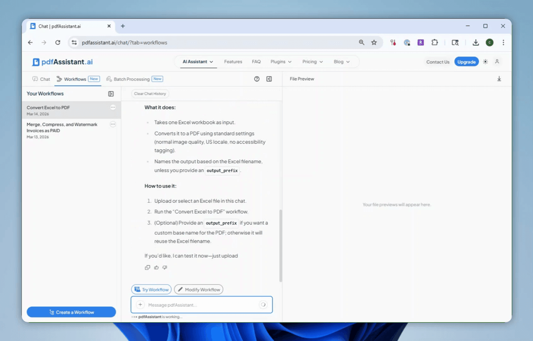Expand the Blog dropdown menu

pyautogui.click(x=342, y=62)
